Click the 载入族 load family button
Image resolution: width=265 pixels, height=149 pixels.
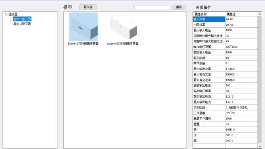point(88,7)
